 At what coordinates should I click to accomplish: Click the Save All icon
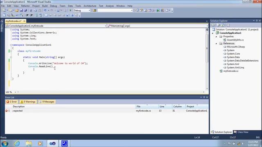(25, 11)
